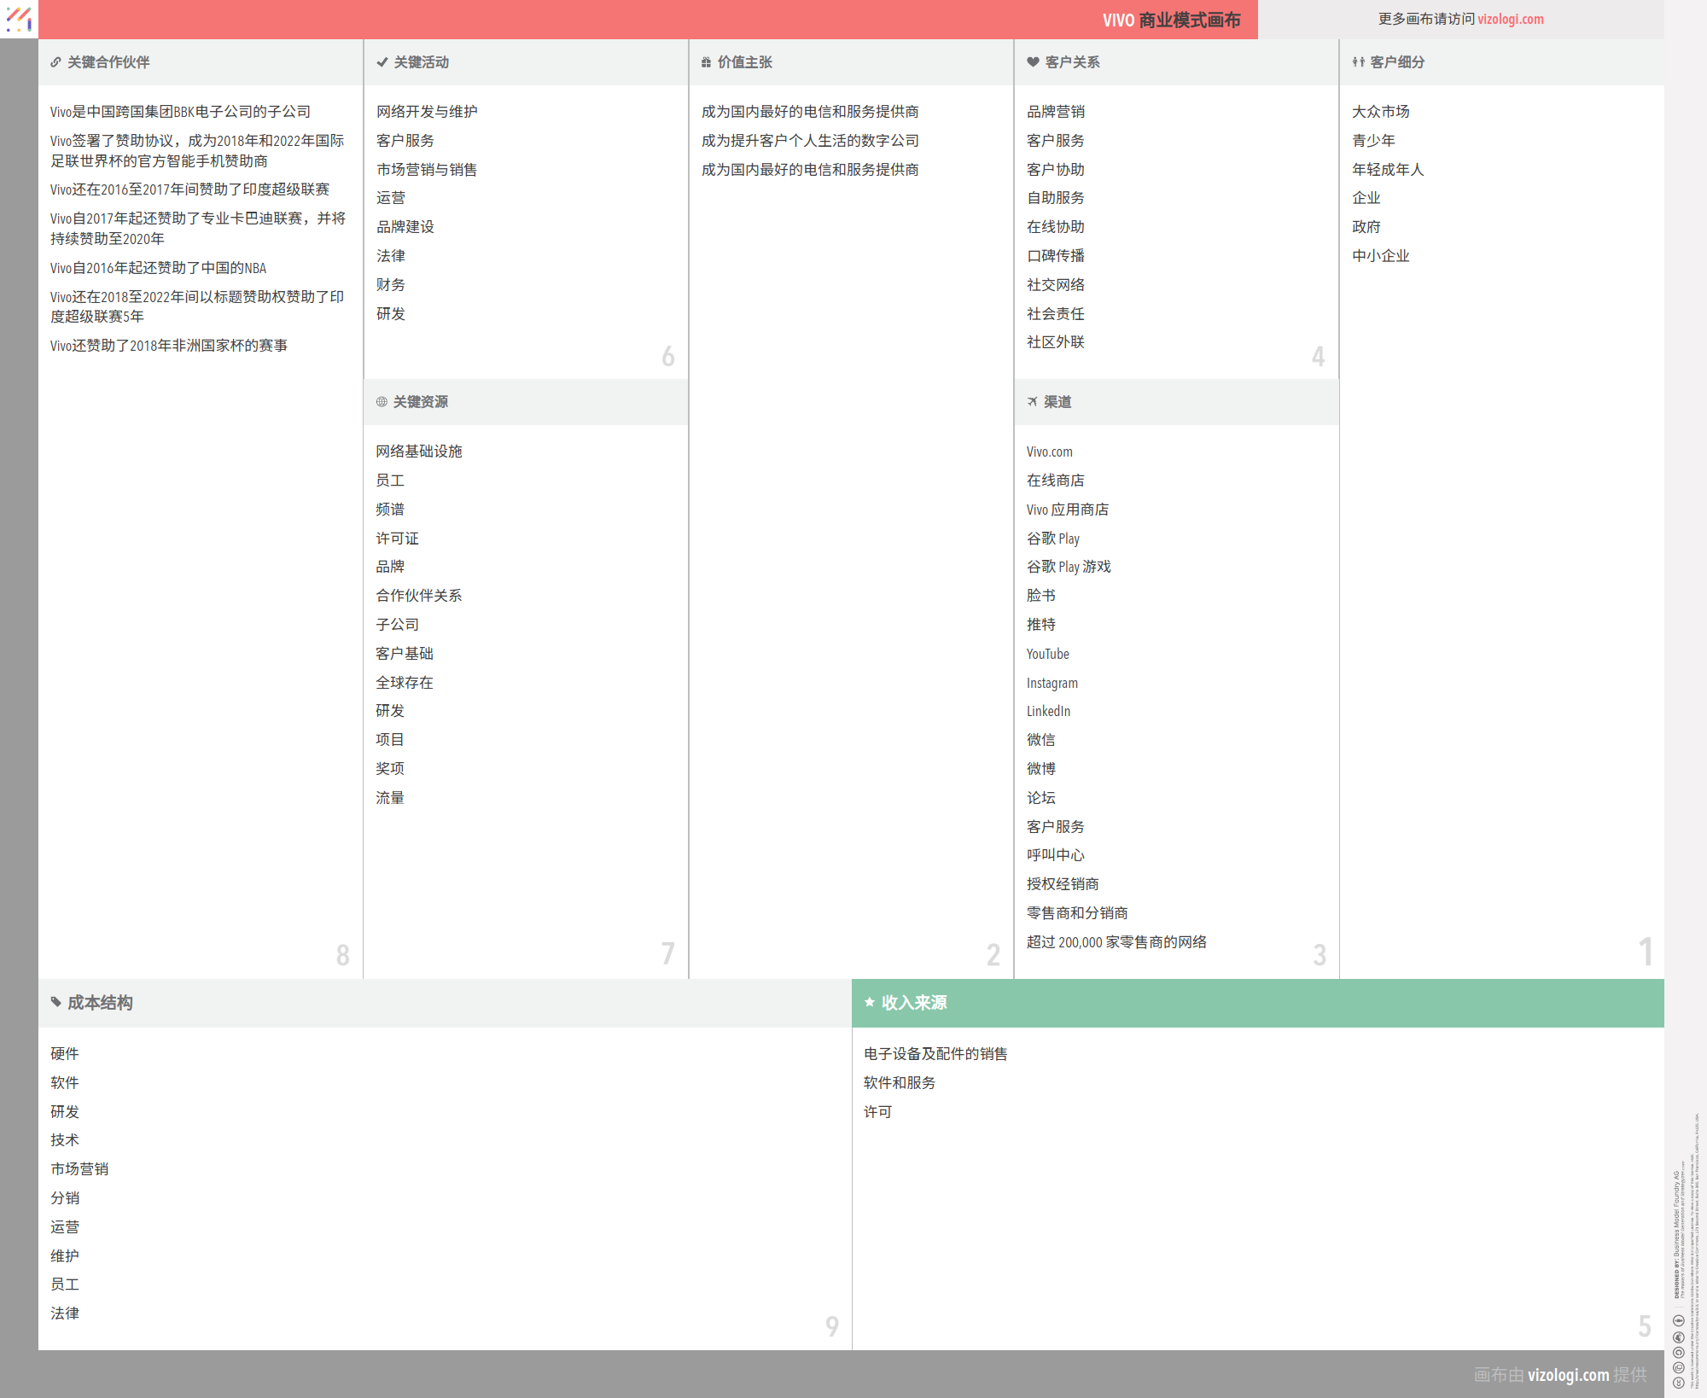Click the star icon beside 收入来源
1707x1398 pixels.
coord(869,1003)
